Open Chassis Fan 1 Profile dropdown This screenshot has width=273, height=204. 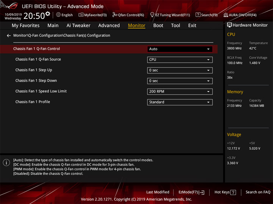[180, 102]
